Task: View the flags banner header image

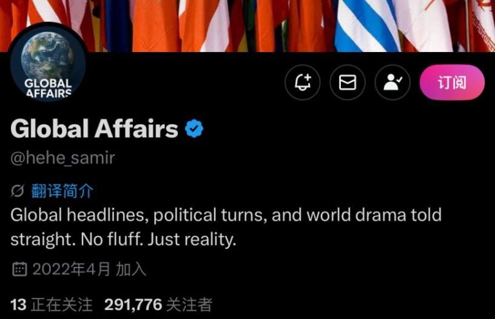Action: (x=247, y=26)
